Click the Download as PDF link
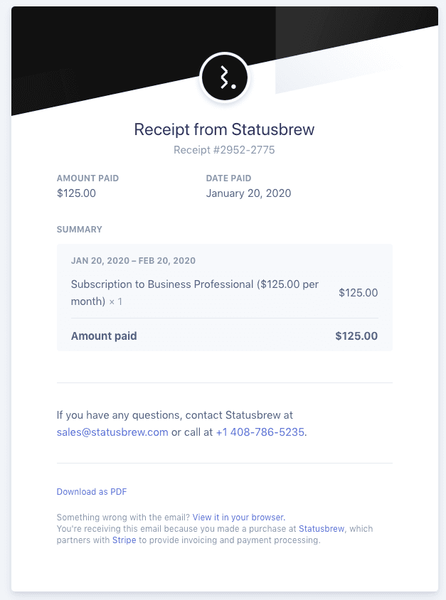The image size is (446, 600). click(92, 492)
